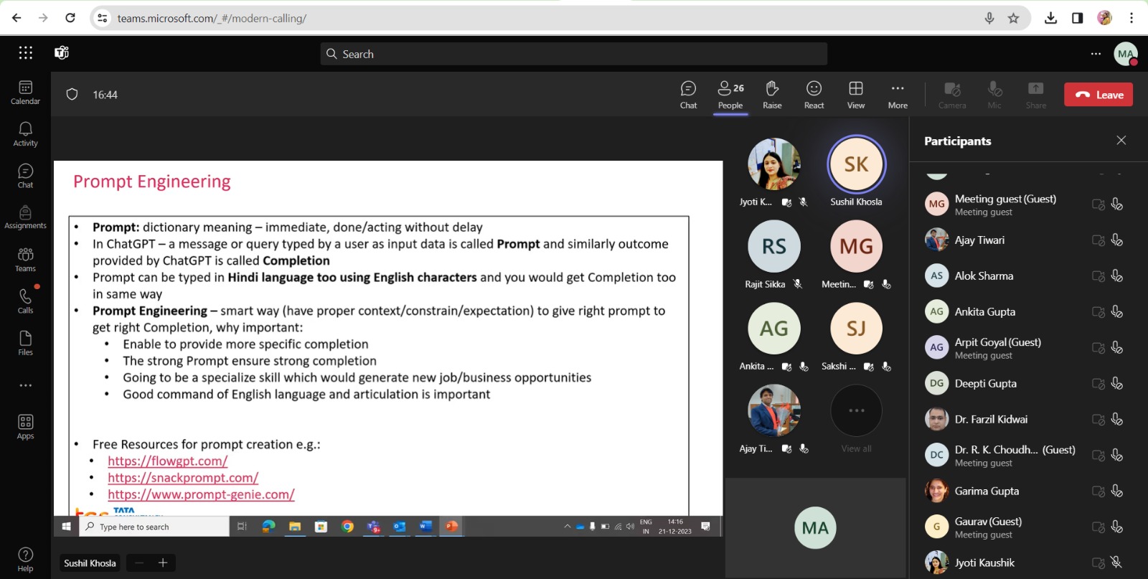Screen dimensions: 1148x579
Task: Toggle the People participants pane
Action: tap(730, 95)
